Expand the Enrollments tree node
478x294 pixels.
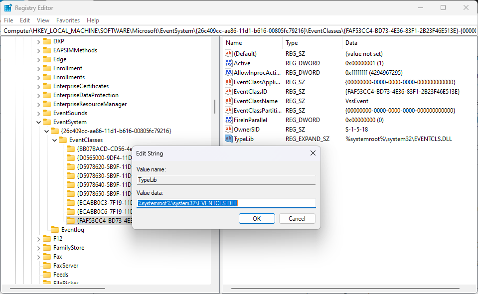point(39,77)
